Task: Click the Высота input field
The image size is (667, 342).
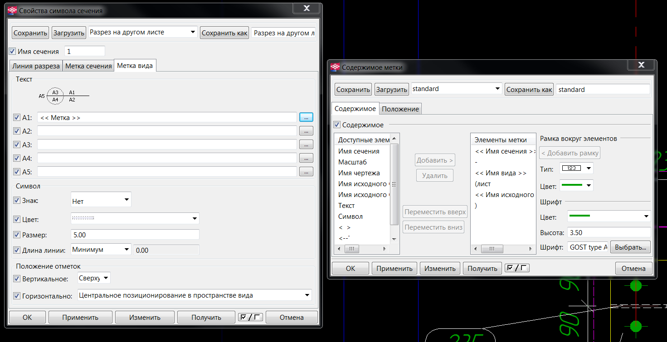Action: tap(609, 232)
